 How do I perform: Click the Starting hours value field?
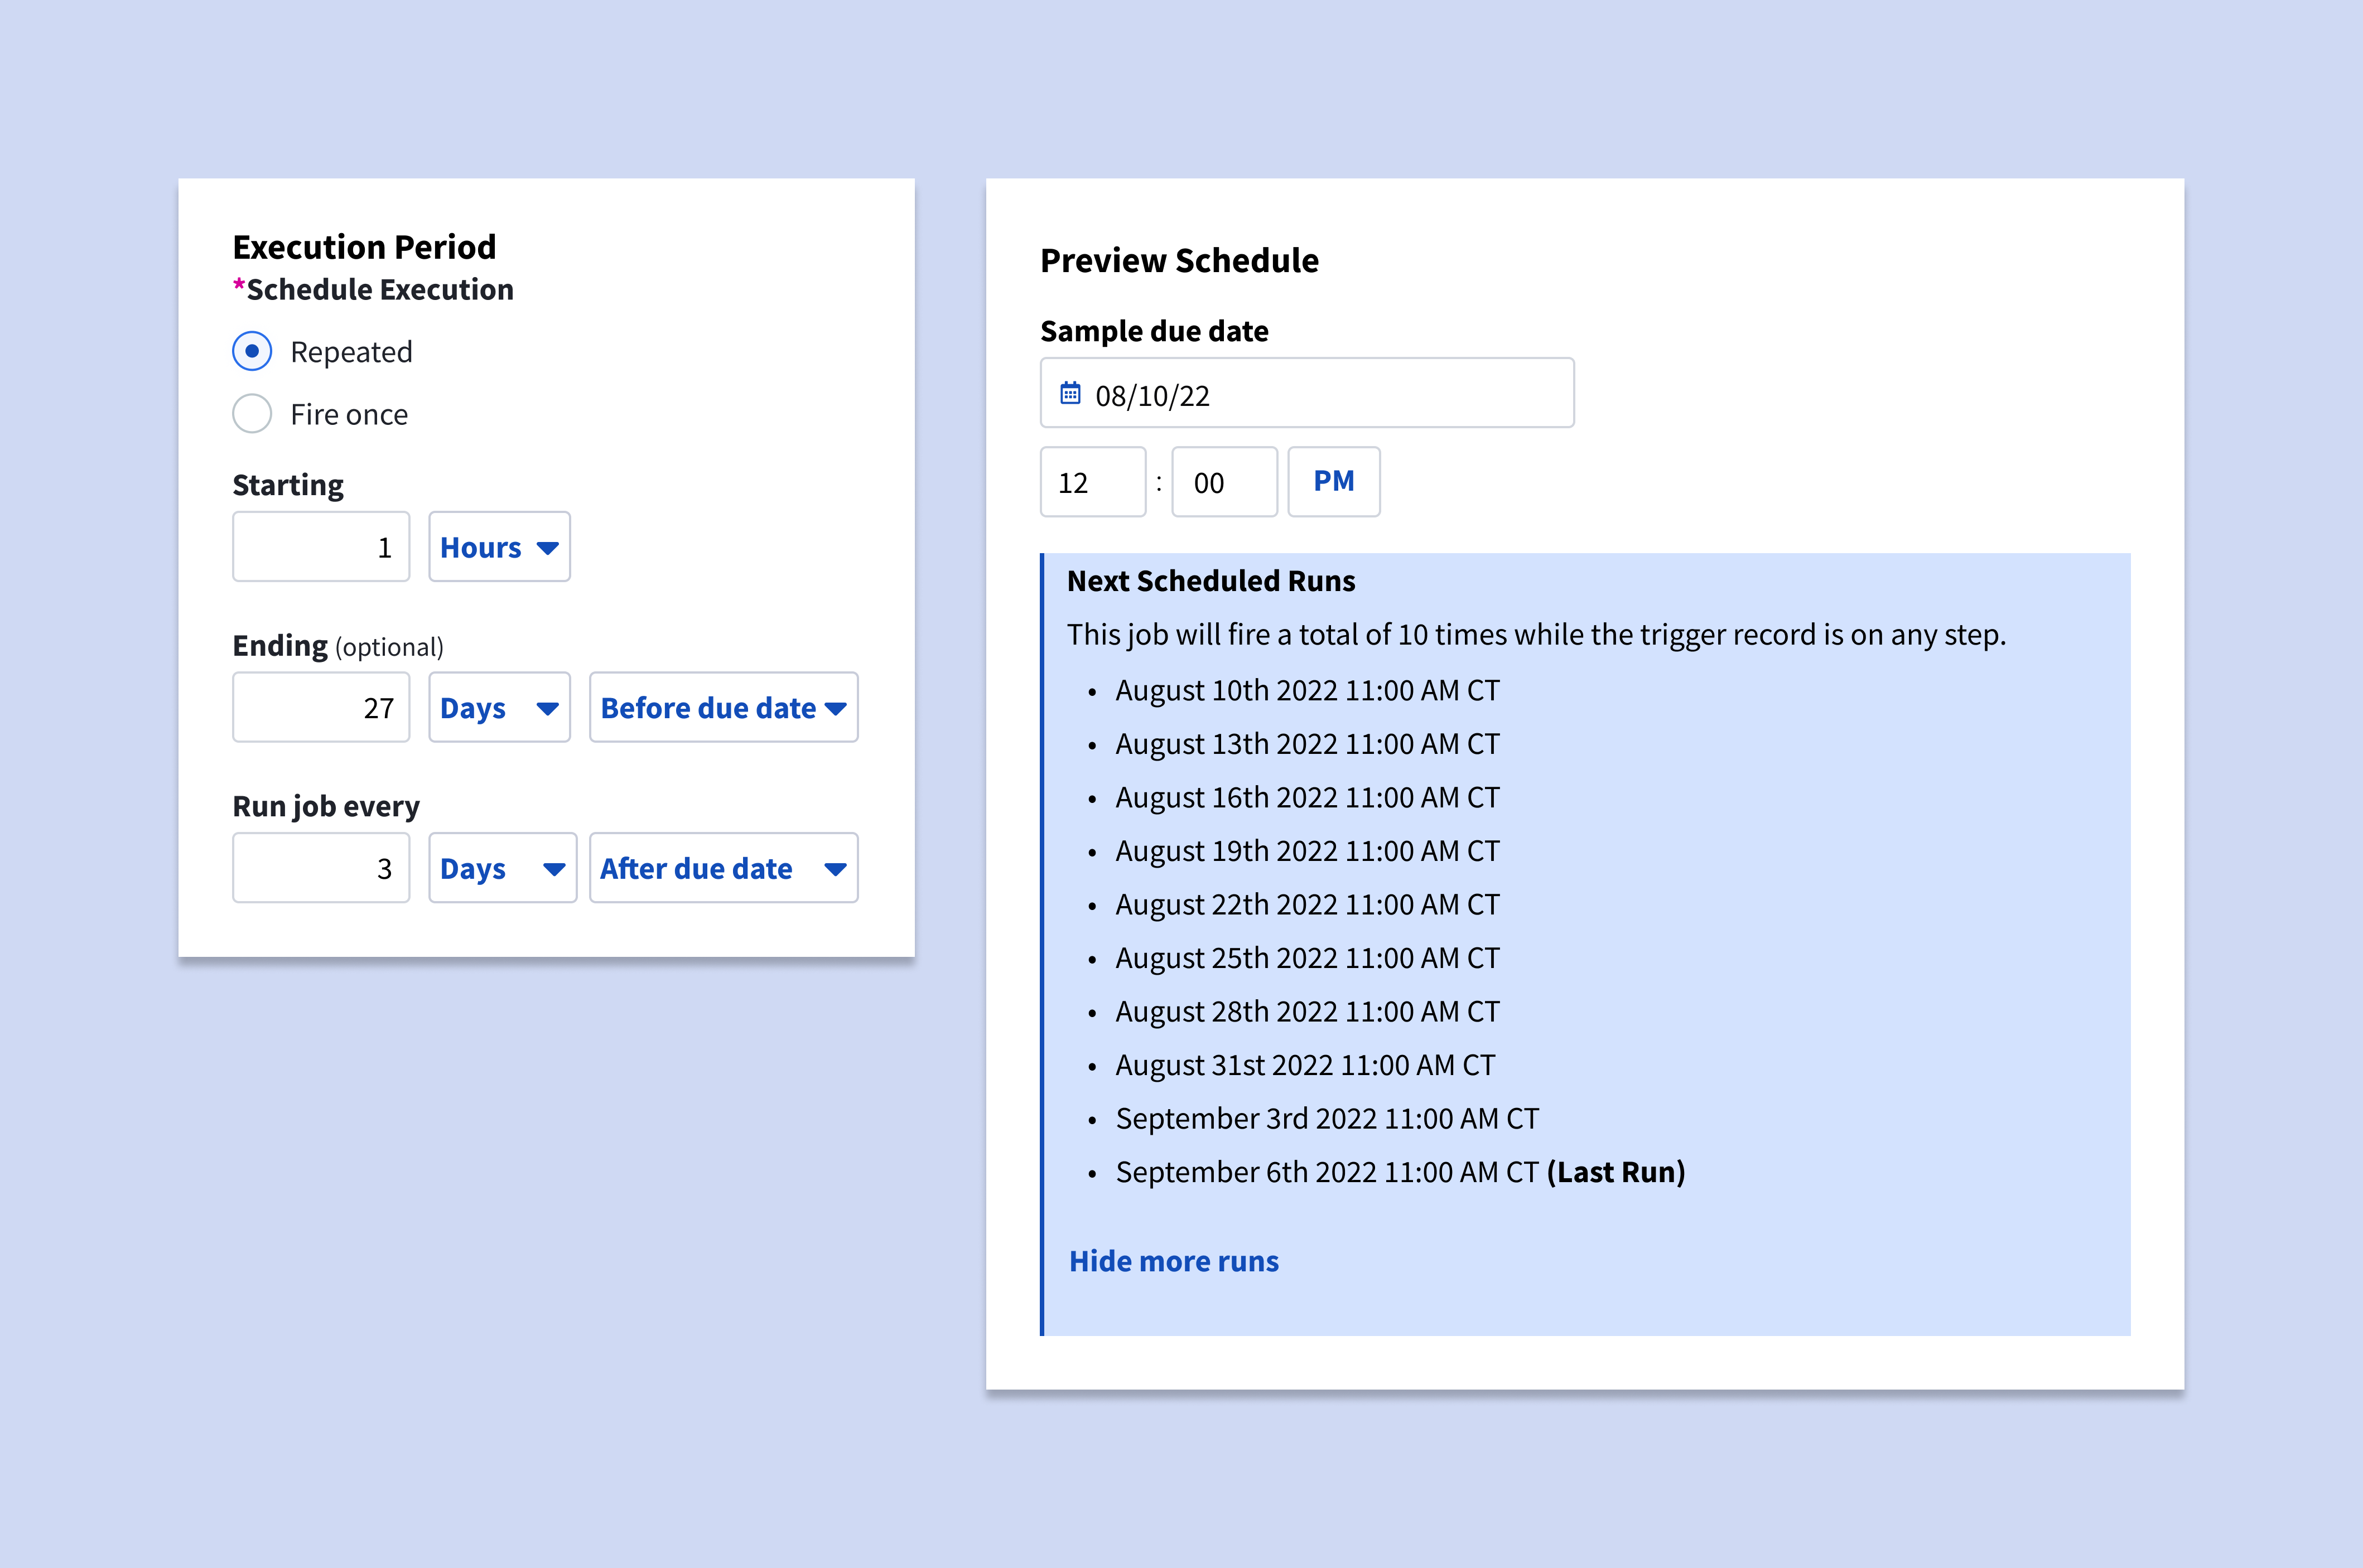point(320,547)
